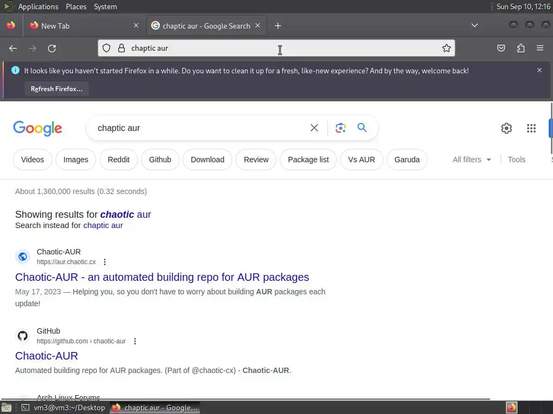Open more options for aur.chaotic.cx result
553x414 pixels.
105,262
